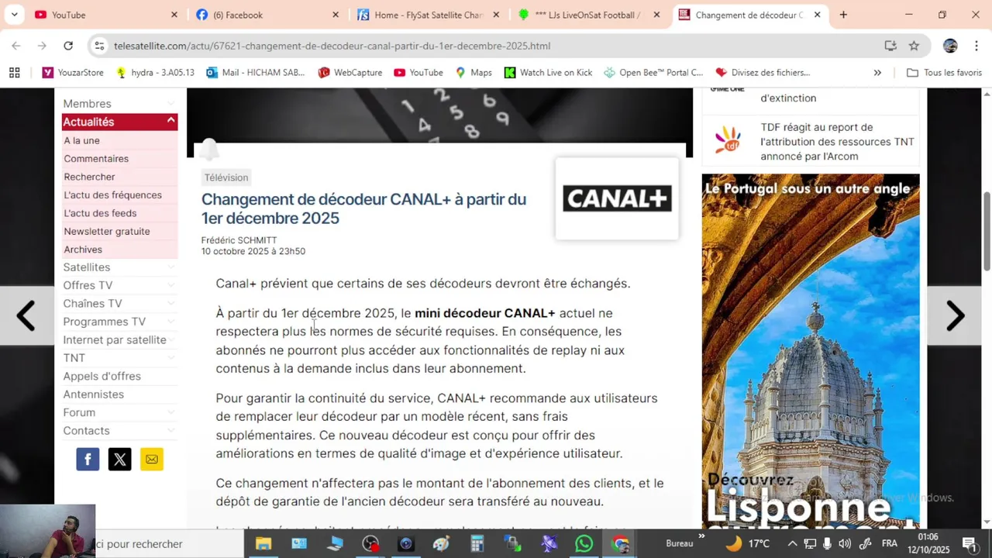Click the CANAL+ logo image
992x558 pixels.
click(x=617, y=199)
